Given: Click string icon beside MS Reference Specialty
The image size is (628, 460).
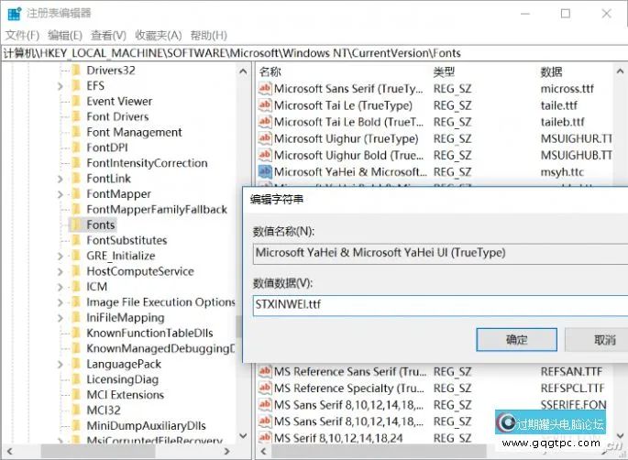Looking at the screenshot, I should pyautogui.click(x=264, y=389).
